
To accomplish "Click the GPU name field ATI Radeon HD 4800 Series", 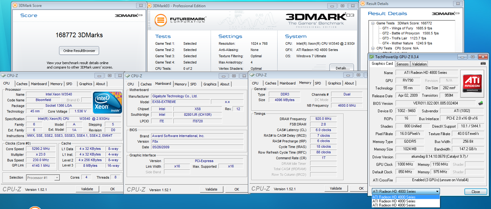I will coord(427,73).
